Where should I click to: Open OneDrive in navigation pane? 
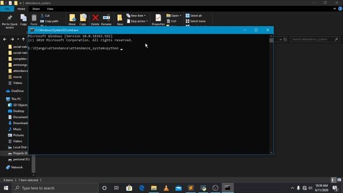15,91
